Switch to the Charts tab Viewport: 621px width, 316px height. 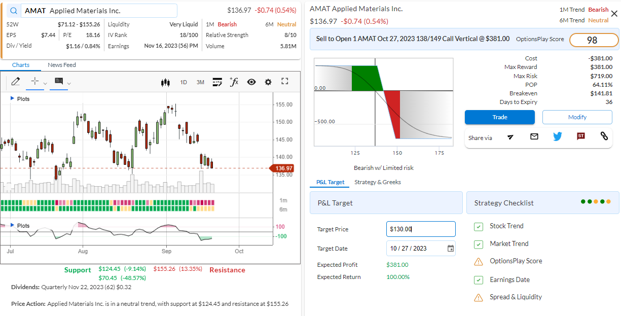pyautogui.click(x=21, y=65)
